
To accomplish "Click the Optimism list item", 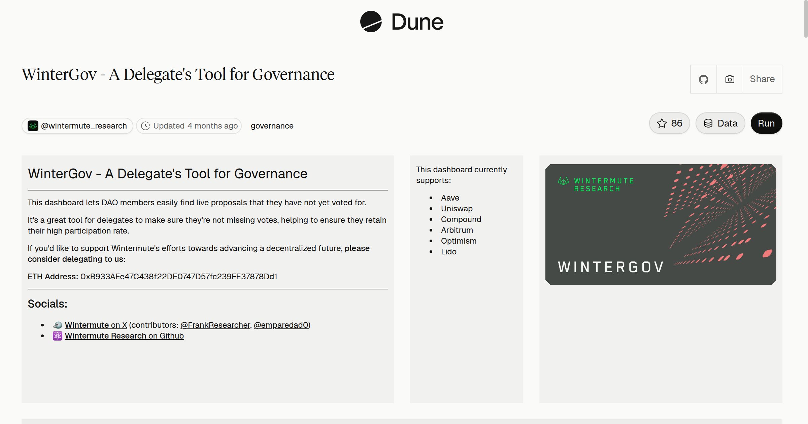I will point(459,241).
